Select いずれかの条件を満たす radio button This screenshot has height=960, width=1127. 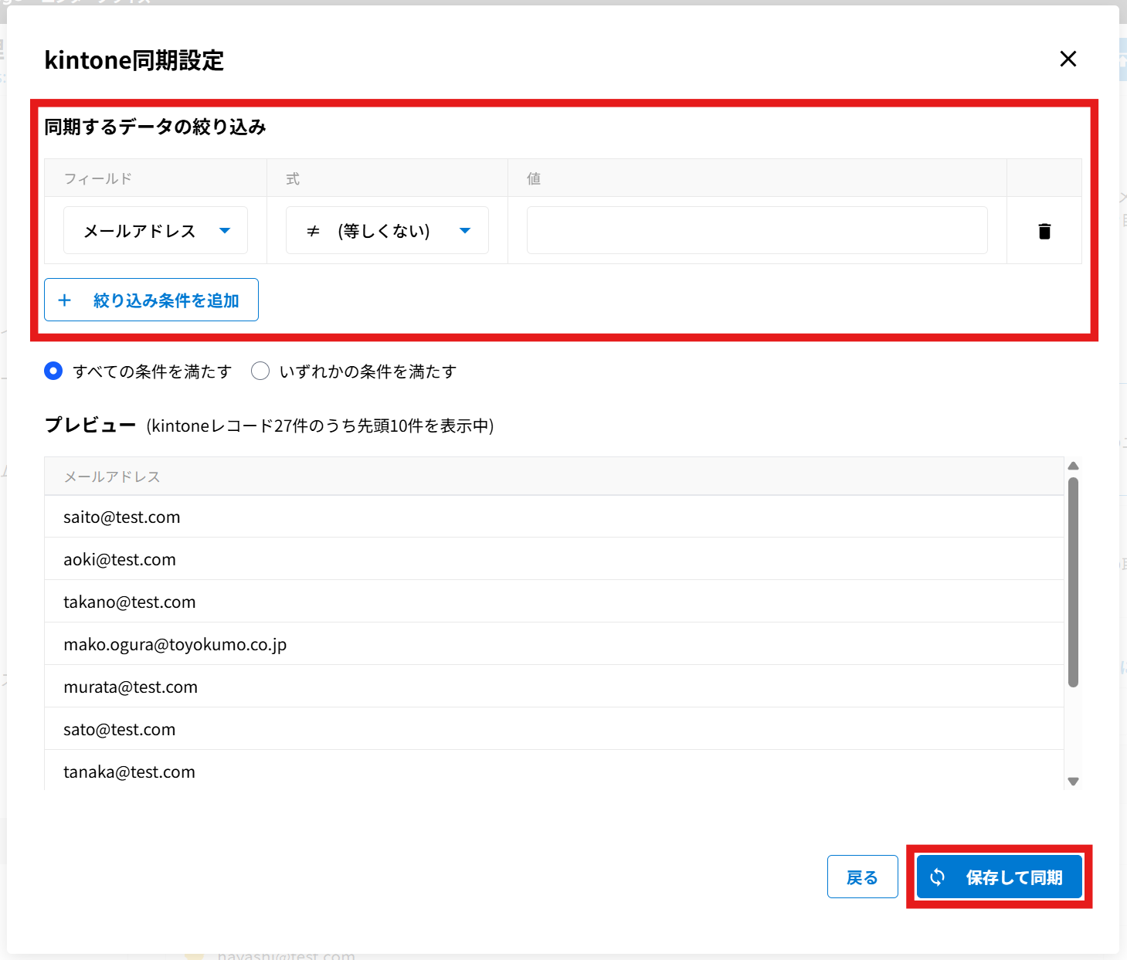260,371
